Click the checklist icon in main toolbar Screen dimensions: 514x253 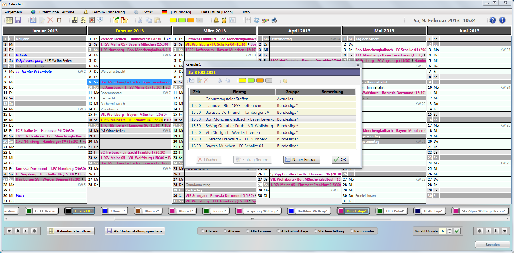click(x=232, y=20)
